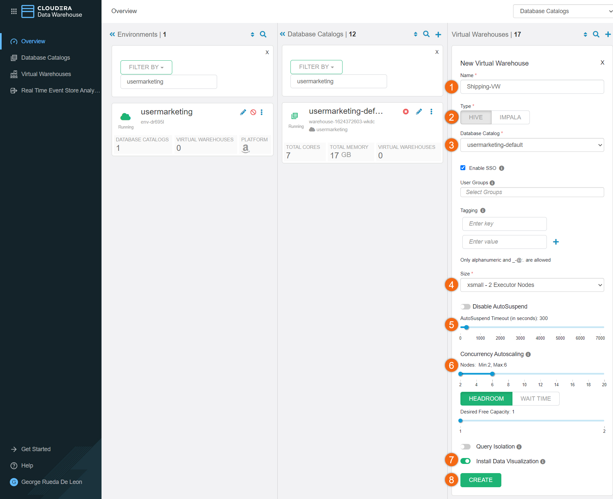This screenshot has height=499, width=613.
Task: Open usermarketing-default catalog options menu
Action: pyautogui.click(x=431, y=112)
